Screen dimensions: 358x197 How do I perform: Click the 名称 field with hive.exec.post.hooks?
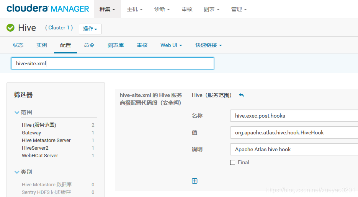click(294, 116)
